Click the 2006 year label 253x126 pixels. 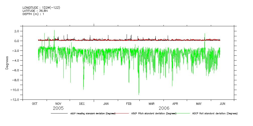(x=164, y=108)
